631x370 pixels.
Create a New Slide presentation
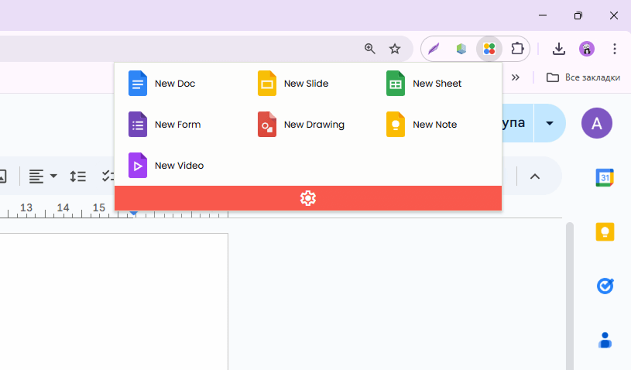click(x=293, y=84)
